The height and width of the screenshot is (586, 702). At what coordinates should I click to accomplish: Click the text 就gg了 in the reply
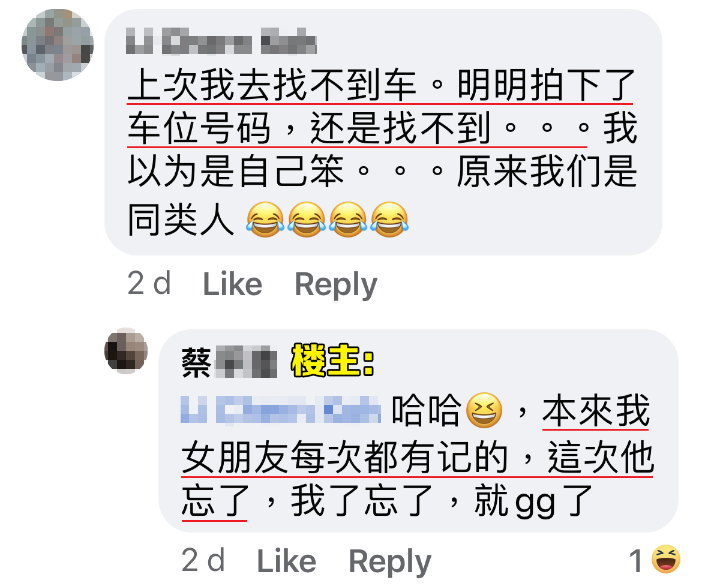pyautogui.click(x=533, y=500)
